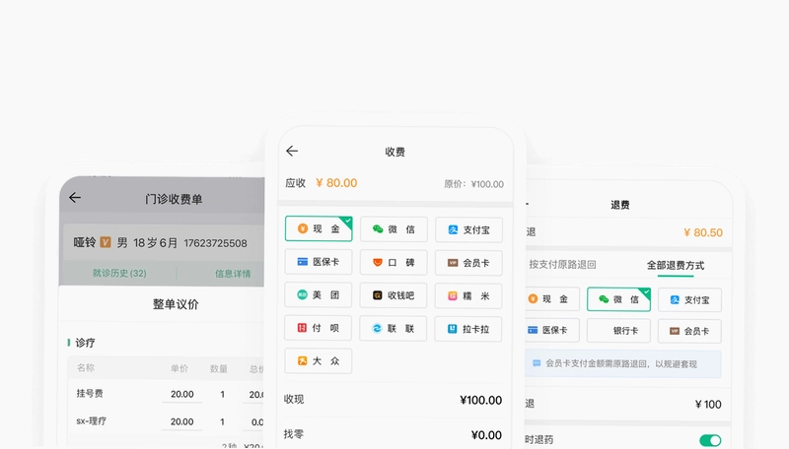This screenshot has width=789, height=449.
Task: Select 会员卡 in 退费 screen
Action: point(689,331)
